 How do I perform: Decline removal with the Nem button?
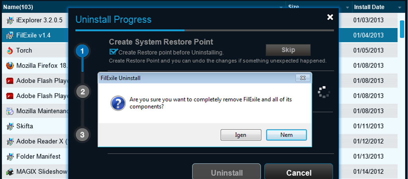pos(286,135)
